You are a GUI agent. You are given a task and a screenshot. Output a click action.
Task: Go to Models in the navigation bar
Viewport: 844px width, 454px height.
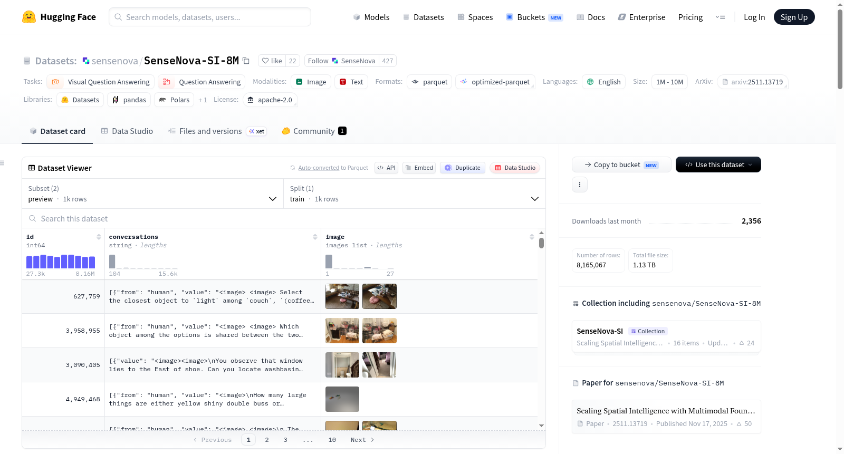371,17
